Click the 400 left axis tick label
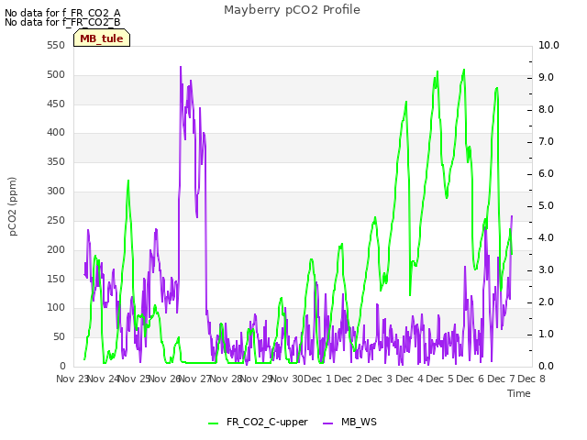The height and width of the screenshot is (440, 587). coord(56,132)
